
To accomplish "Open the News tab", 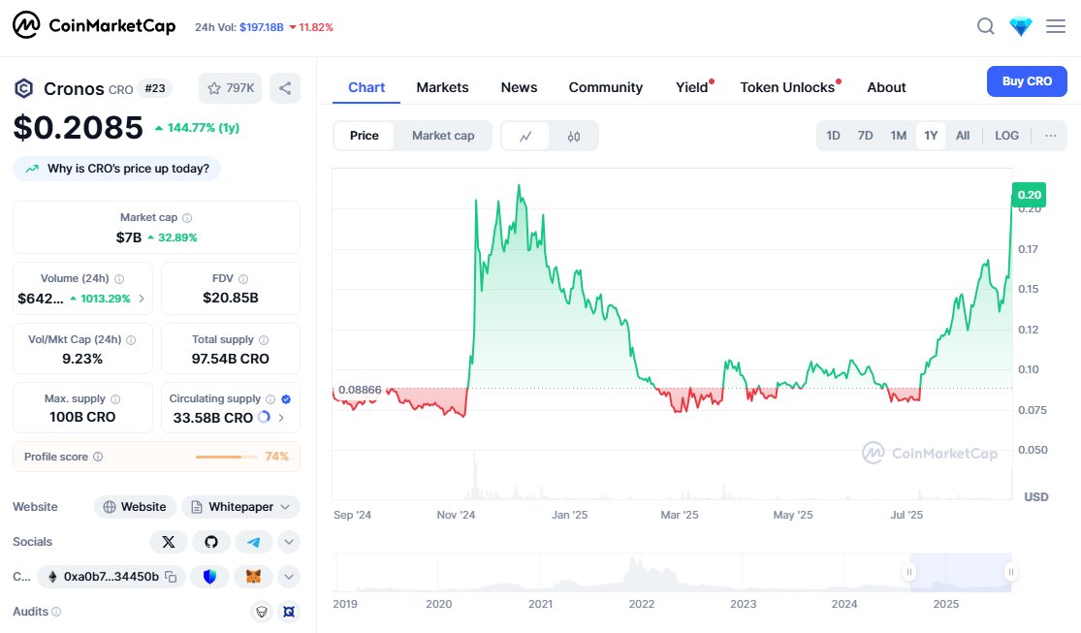I will (519, 87).
